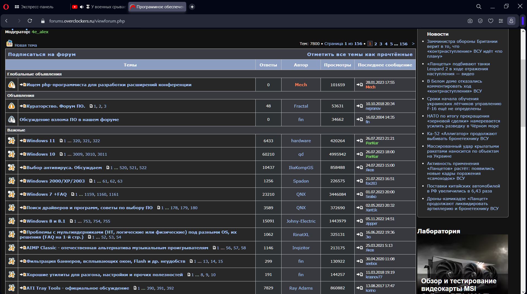Open the AIMP Classic topic
This screenshot has width=527, height=294.
tap(117, 248)
